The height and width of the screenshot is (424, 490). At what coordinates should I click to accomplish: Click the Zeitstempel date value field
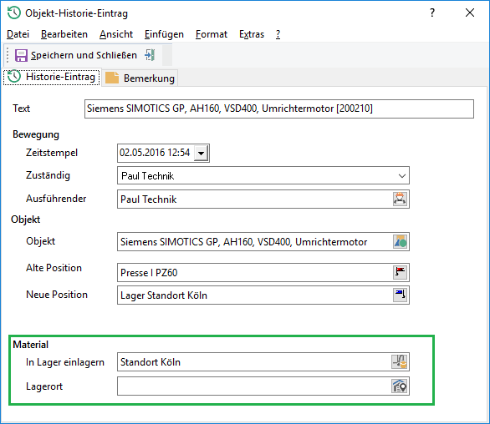tap(156, 153)
